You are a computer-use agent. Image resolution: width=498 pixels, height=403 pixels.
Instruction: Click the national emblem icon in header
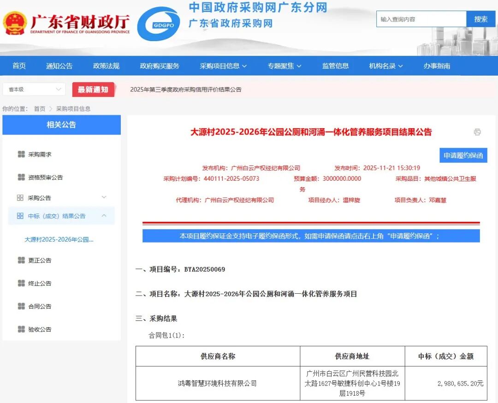coord(15,23)
